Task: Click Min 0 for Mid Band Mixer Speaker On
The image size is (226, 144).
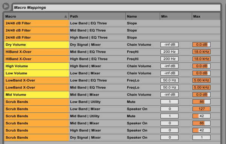Action: click(x=169, y=123)
